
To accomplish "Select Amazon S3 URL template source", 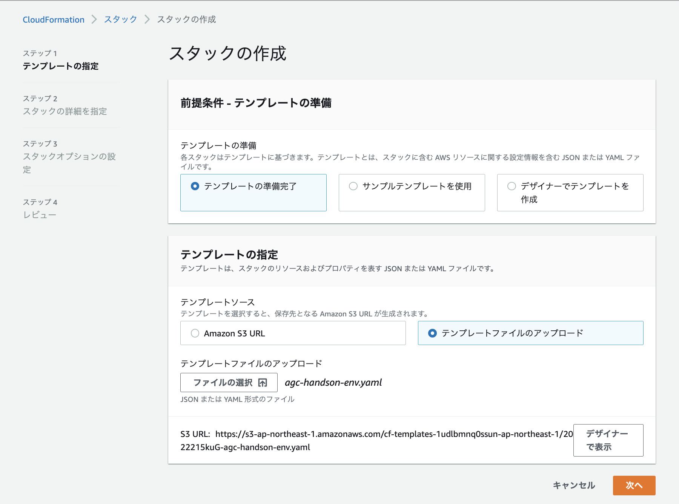I will (293, 333).
